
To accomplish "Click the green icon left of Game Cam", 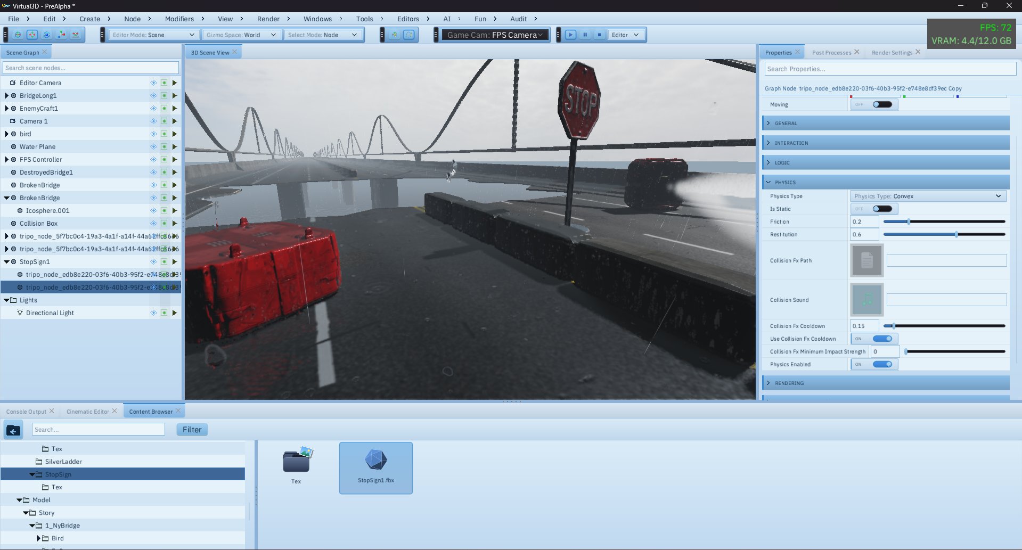I will point(395,35).
